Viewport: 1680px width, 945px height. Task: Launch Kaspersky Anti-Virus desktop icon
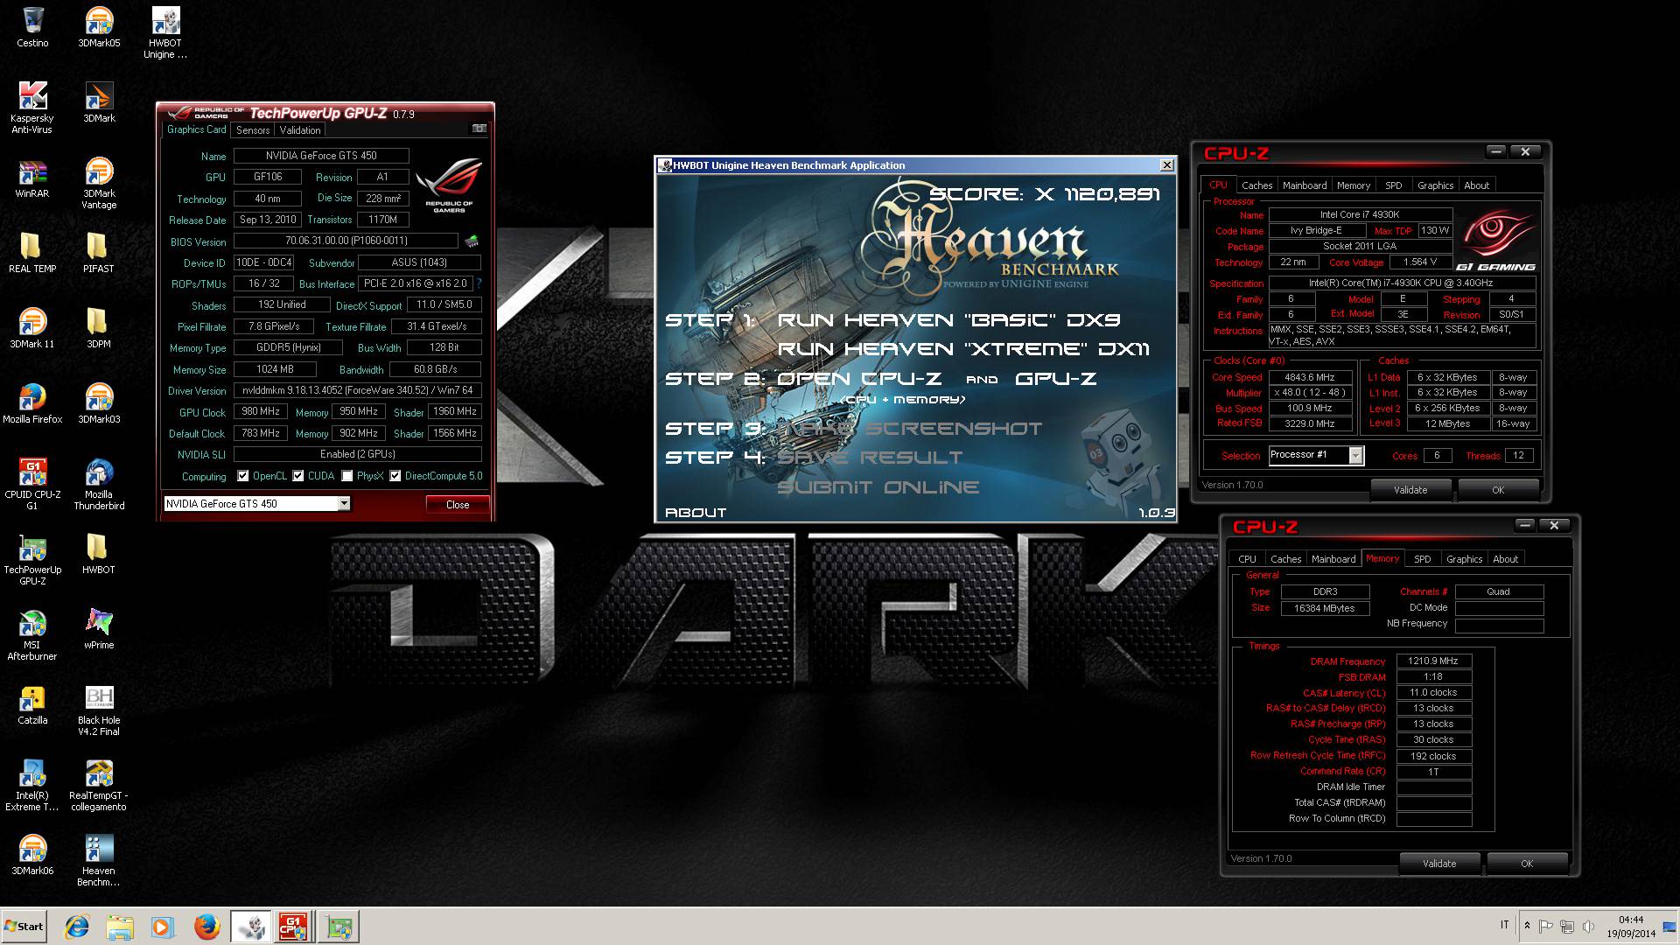click(32, 108)
